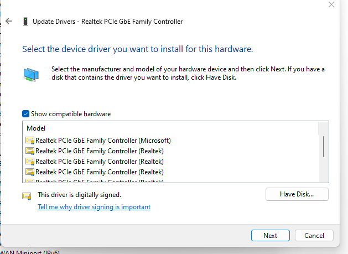The width and height of the screenshot is (348, 254).
Task: Select WAN Miniport (IPv6) in background window
Action: pyautogui.click(x=30, y=252)
